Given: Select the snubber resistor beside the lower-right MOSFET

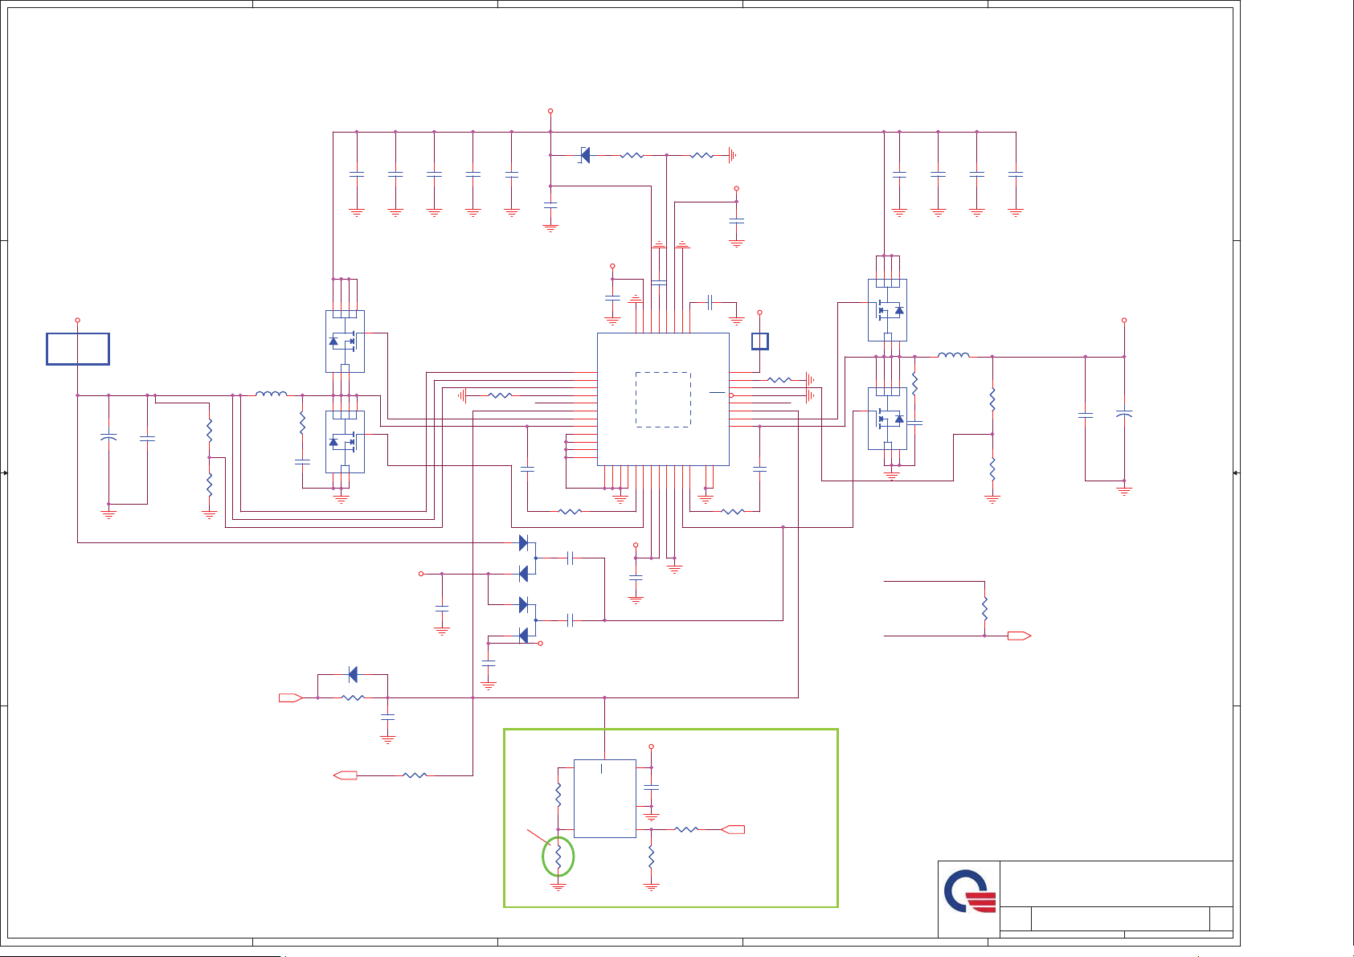Looking at the screenshot, I should point(915,384).
